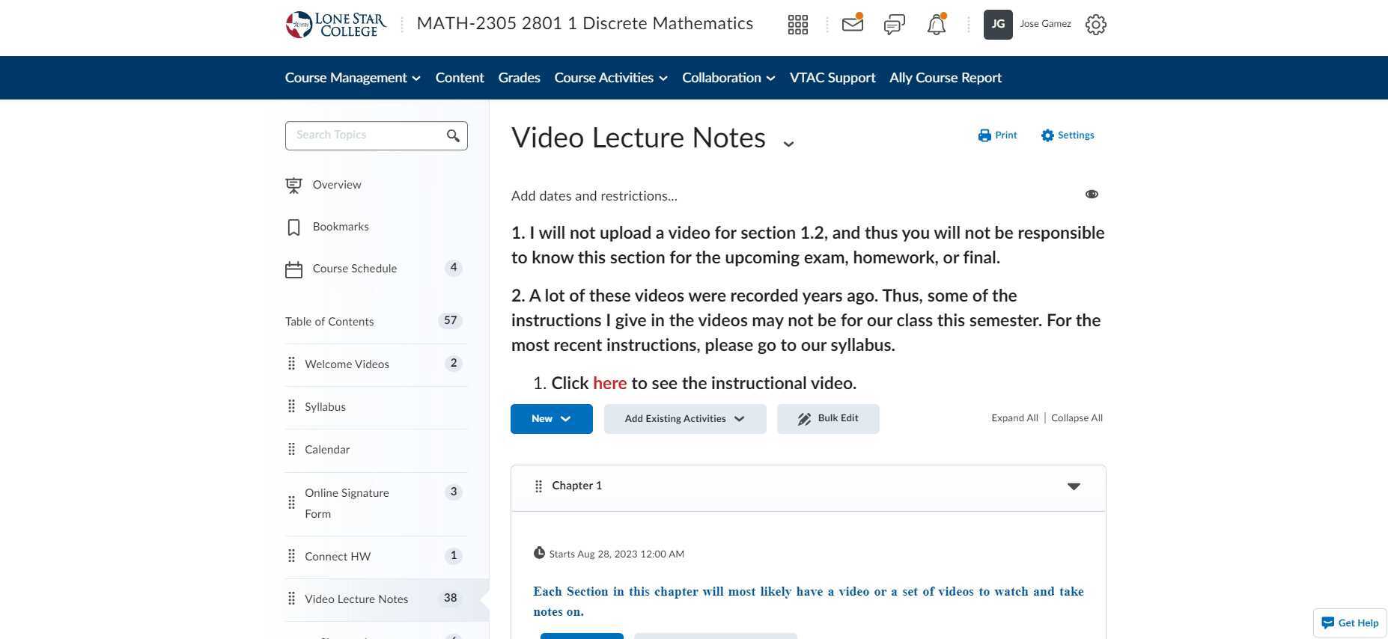Image resolution: width=1388 pixels, height=639 pixels.
Task: Click the Print printer icon
Action: click(x=984, y=135)
